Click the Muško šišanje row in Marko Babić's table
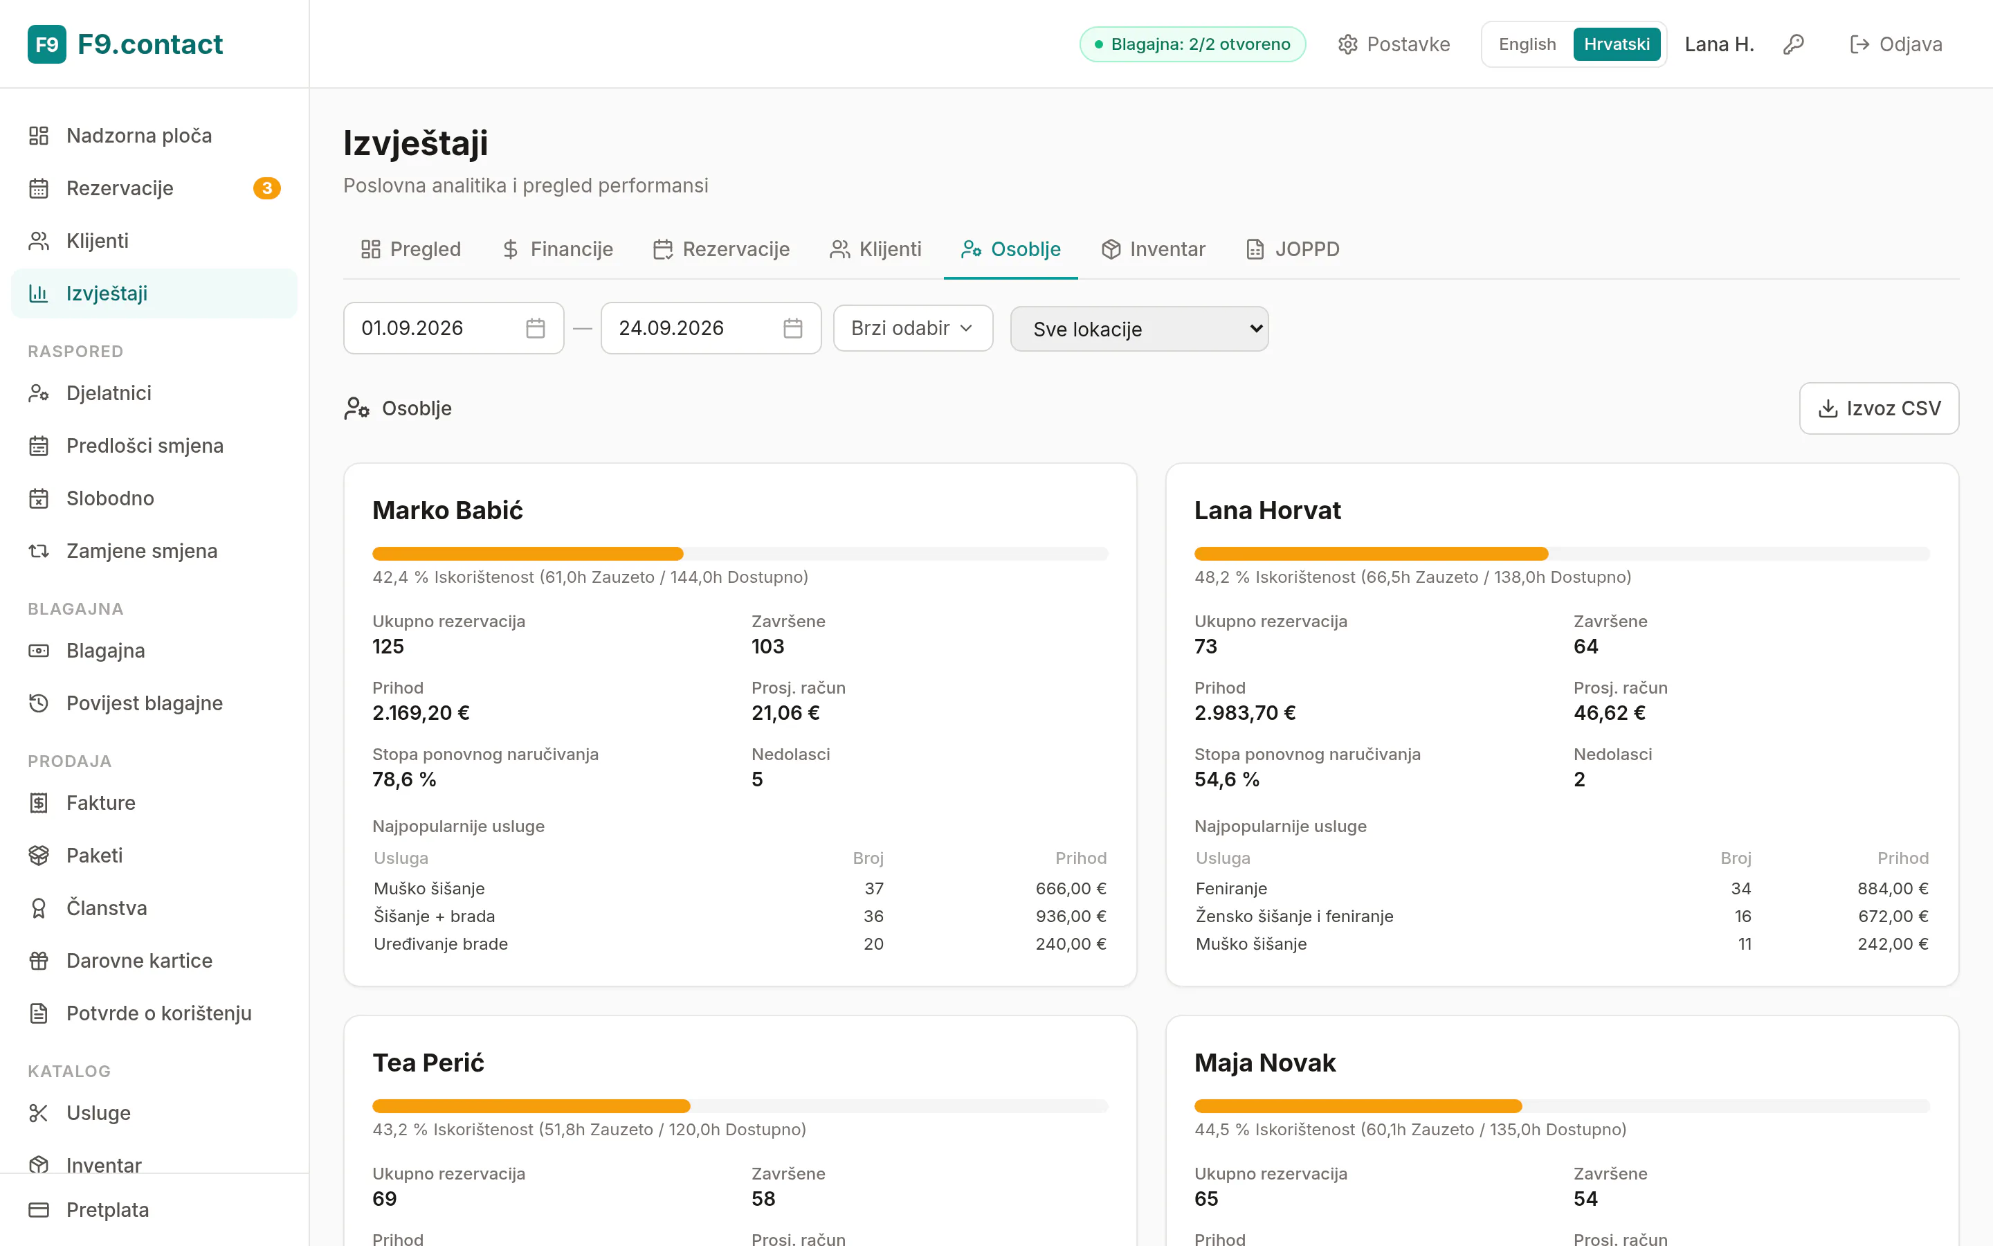1993x1246 pixels. (x=740, y=888)
